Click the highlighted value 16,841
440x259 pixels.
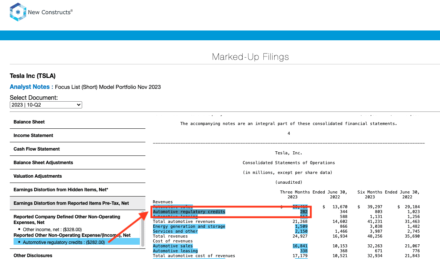[x=300, y=246]
